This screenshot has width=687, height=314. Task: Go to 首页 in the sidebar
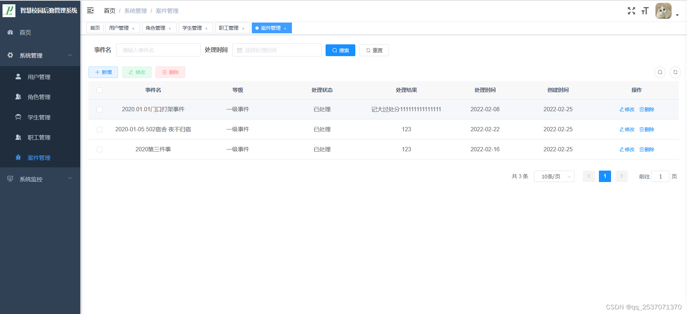[x=40, y=33]
